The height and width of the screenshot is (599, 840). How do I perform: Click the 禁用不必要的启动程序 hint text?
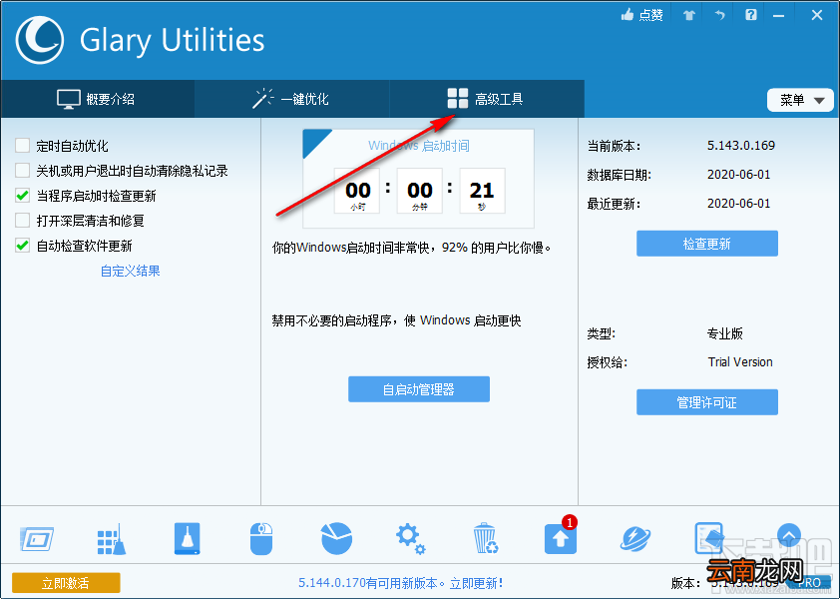pos(396,320)
